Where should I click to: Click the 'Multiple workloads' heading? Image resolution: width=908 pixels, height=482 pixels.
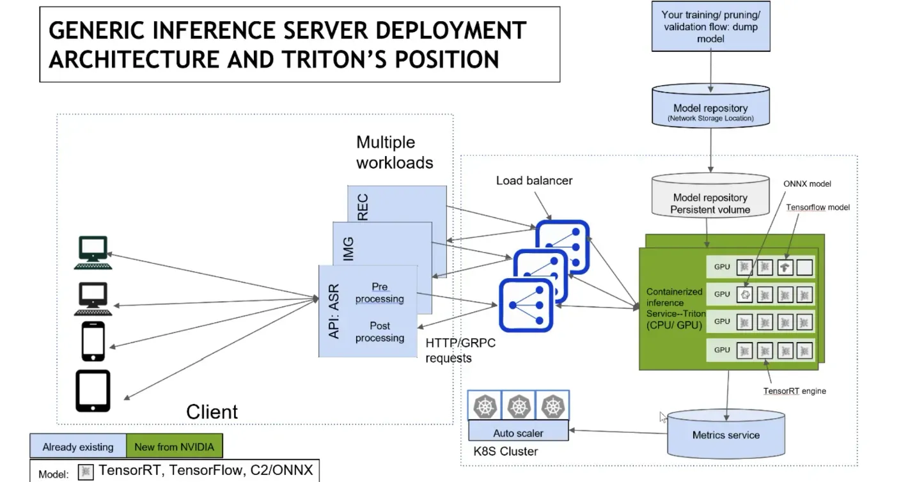[395, 152]
